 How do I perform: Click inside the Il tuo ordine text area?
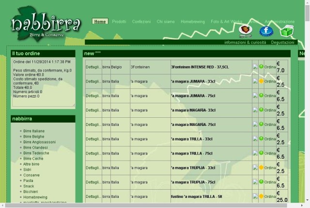tap(44, 83)
